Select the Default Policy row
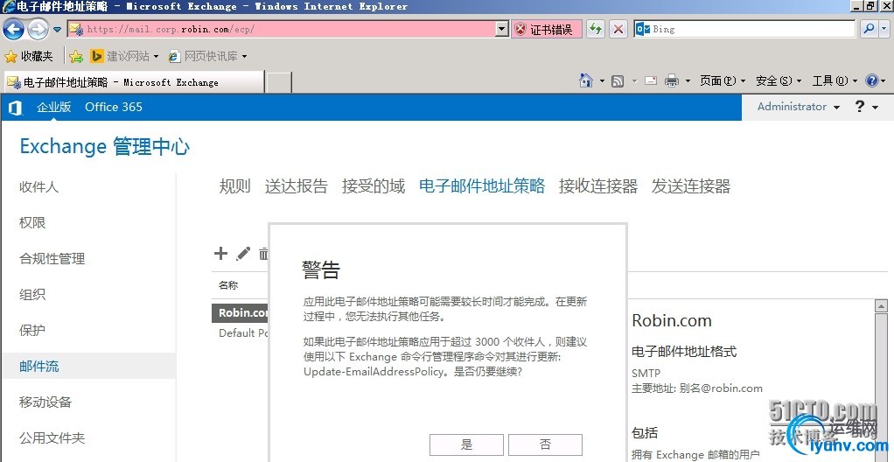 click(x=240, y=333)
